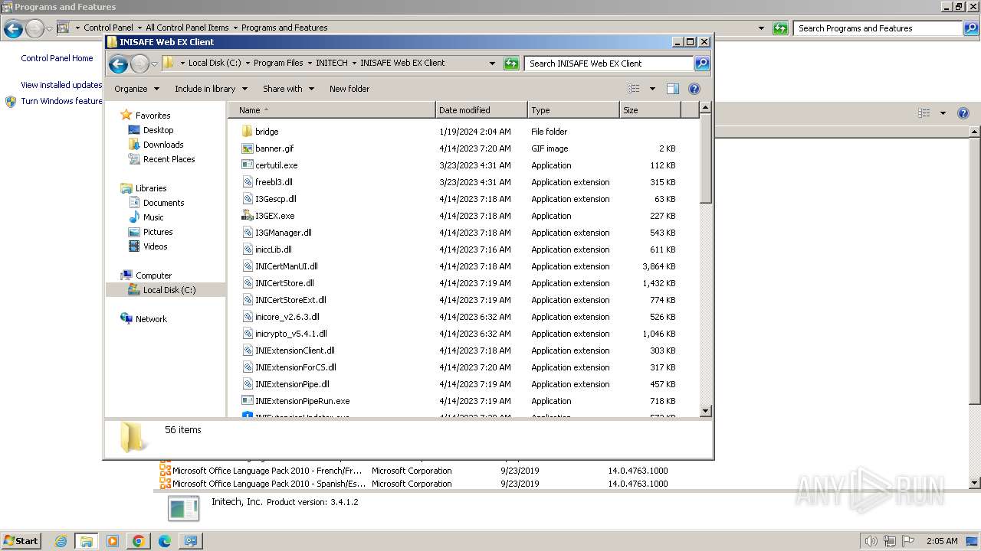Screen dimensions: 981x551
Task: Click Turn Windows features link
Action: [61, 101]
